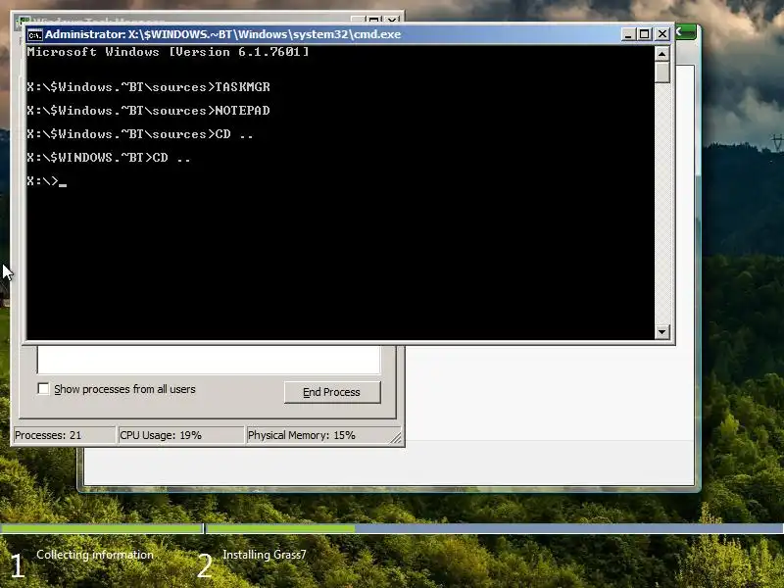Click the Collecting information step label

tap(95, 555)
